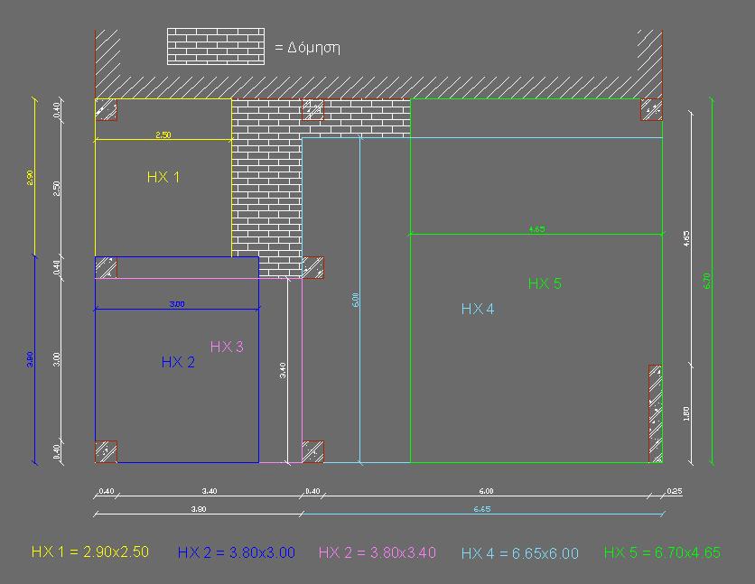Click the 'HX 1 = 2.90x2.50' legend text
The height and width of the screenshot is (584, 755).
click(90, 552)
